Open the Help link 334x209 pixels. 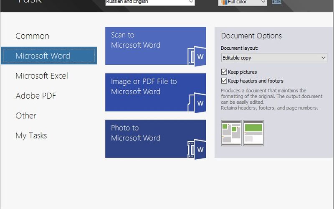coord(276,2)
